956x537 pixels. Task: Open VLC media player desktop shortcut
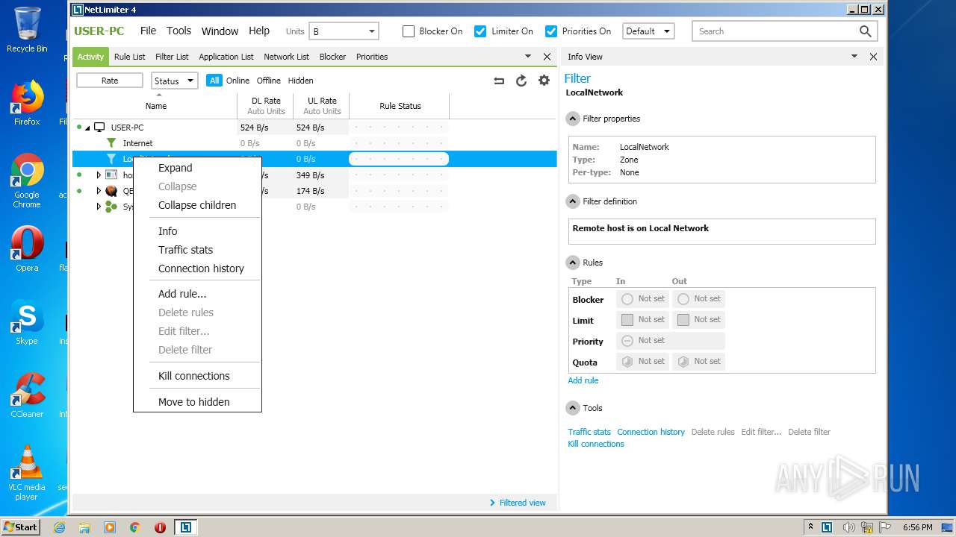(27, 473)
